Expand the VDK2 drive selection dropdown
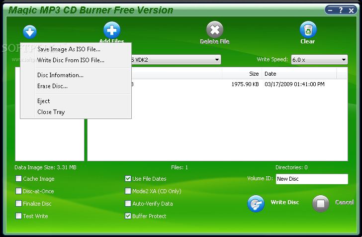362x237 pixels. pyautogui.click(x=217, y=60)
